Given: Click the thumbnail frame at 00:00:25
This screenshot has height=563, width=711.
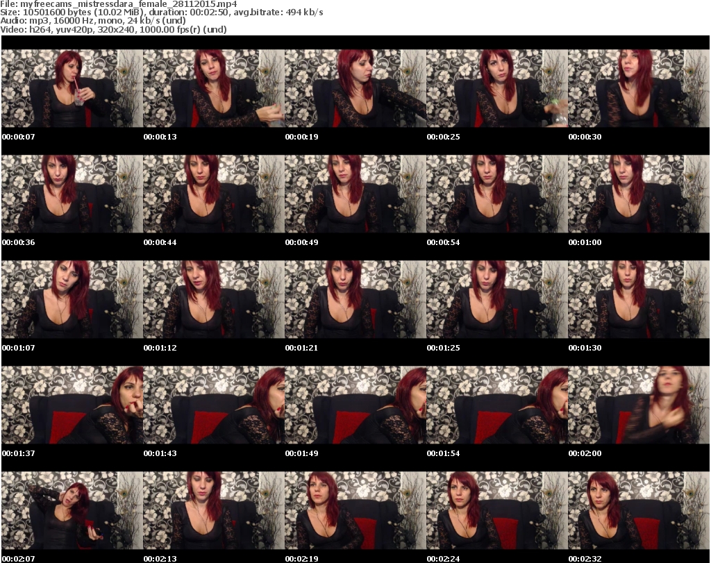Looking at the screenshot, I should pos(497,88).
